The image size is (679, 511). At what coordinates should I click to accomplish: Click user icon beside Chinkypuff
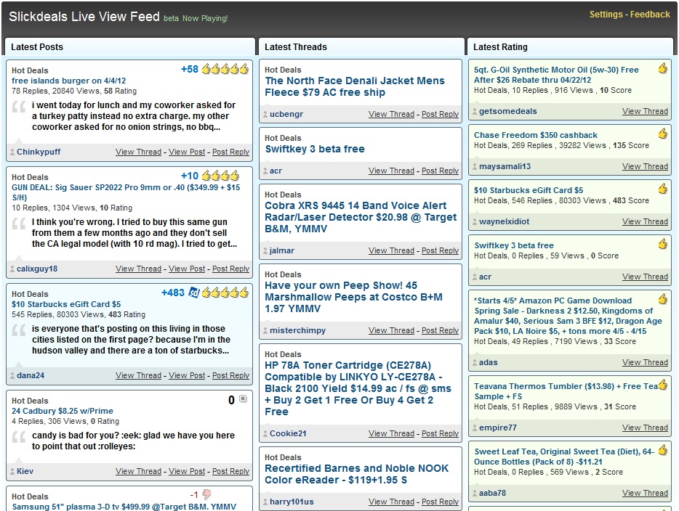click(x=12, y=152)
